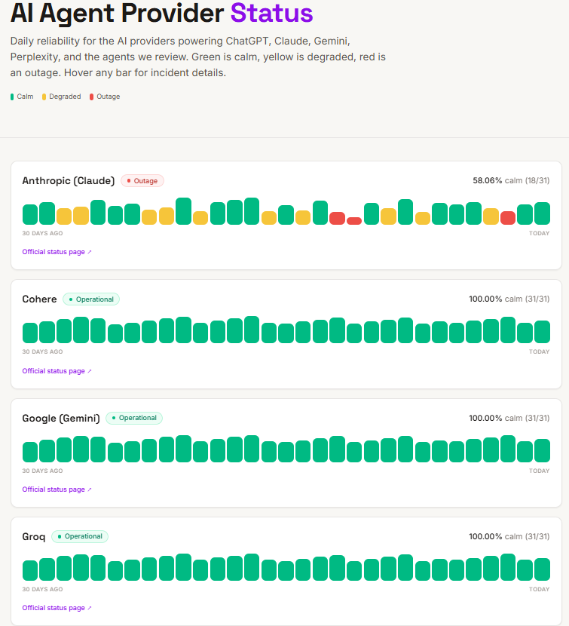The height and width of the screenshot is (626, 569).
Task: Select the oldest bar in the Anthropic row
Action: (30, 214)
